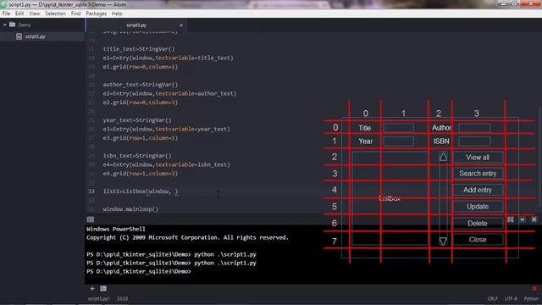542x305 pixels.
Task: Click the line 'list1=Listbox(window, )'
Action: pyautogui.click(x=141, y=191)
